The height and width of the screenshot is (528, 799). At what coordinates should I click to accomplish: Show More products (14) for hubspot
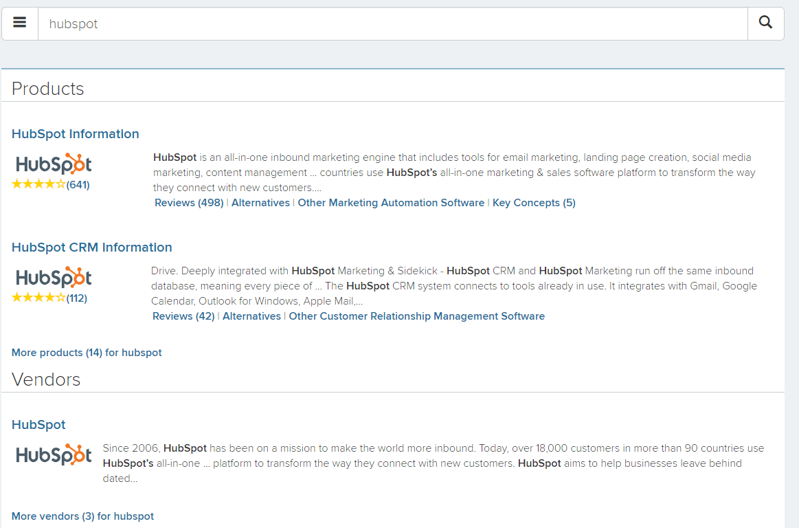tap(87, 353)
